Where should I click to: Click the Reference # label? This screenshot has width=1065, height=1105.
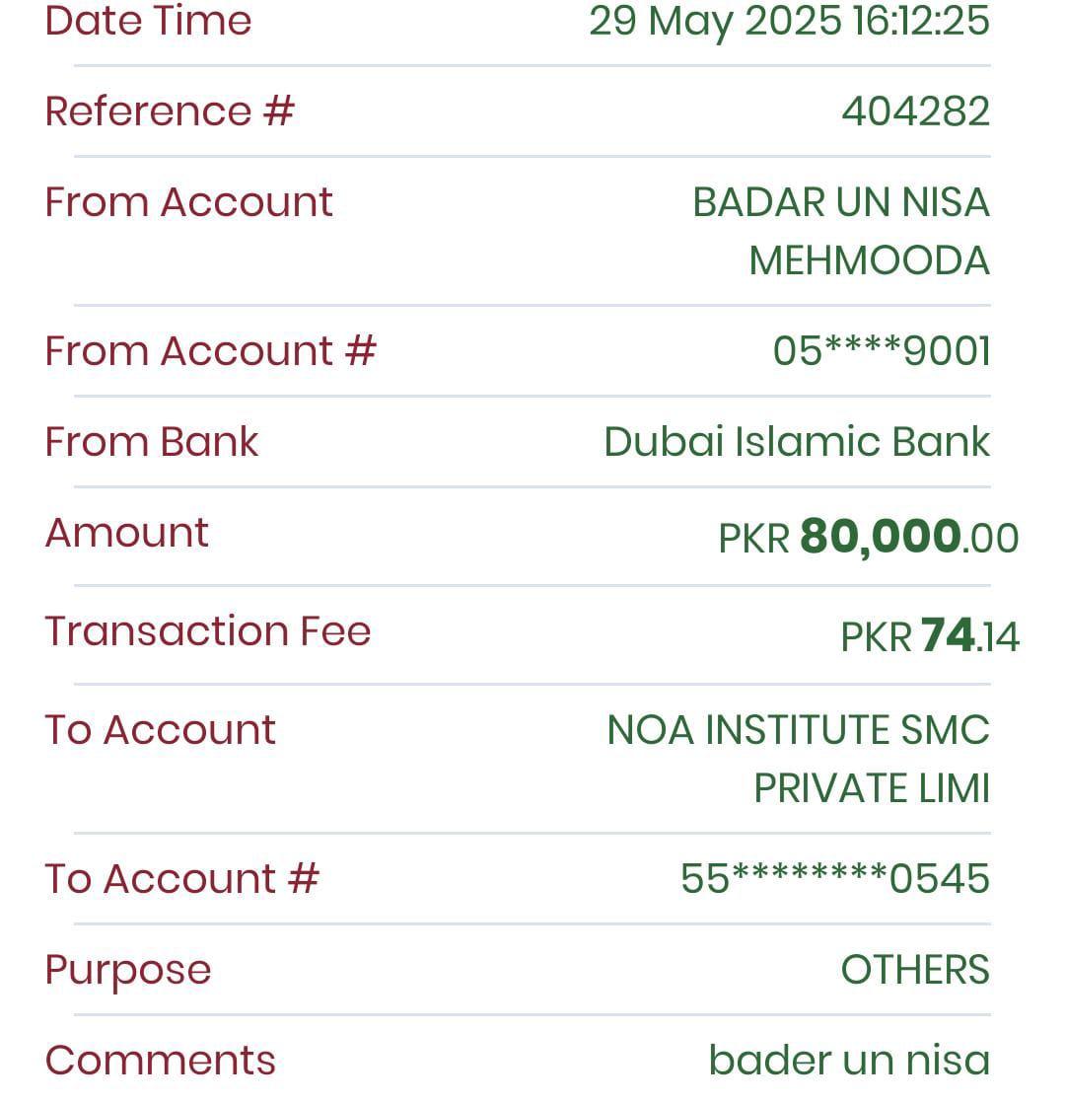coord(170,110)
